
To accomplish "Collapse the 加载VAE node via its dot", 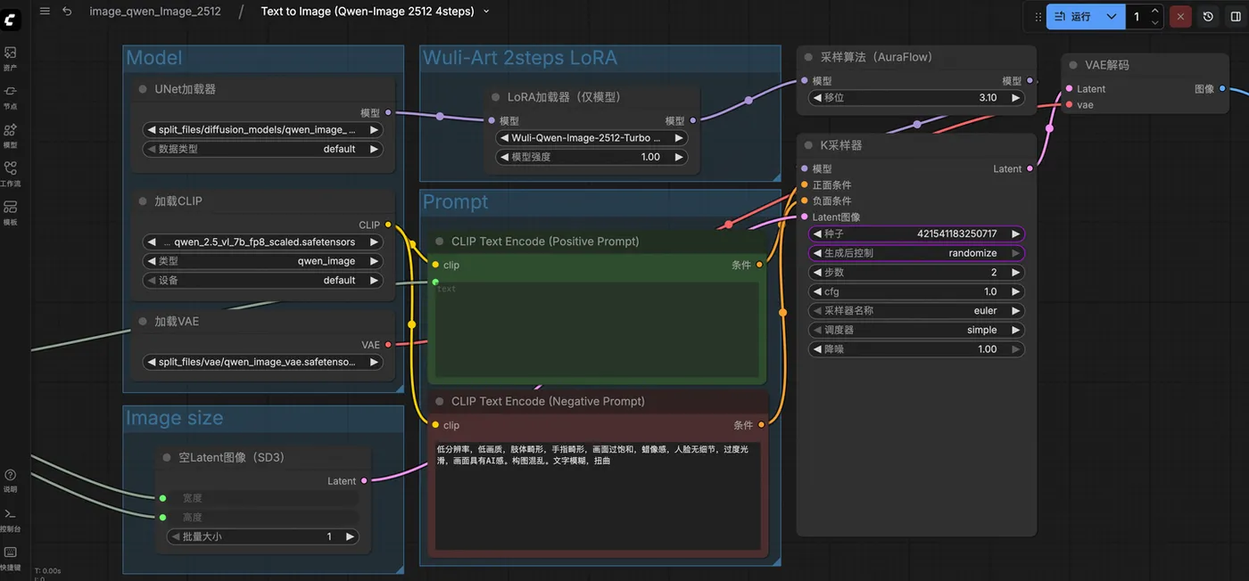I will (x=143, y=321).
